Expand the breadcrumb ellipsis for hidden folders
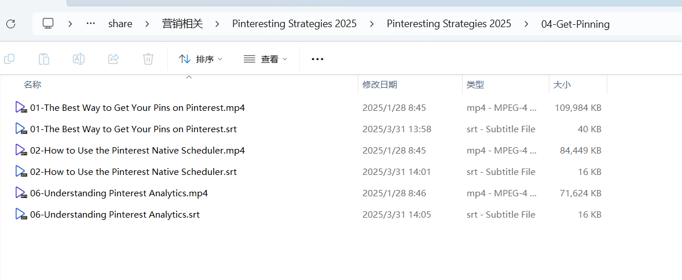Image resolution: width=682 pixels, height=280 pixels. point(91,24)
